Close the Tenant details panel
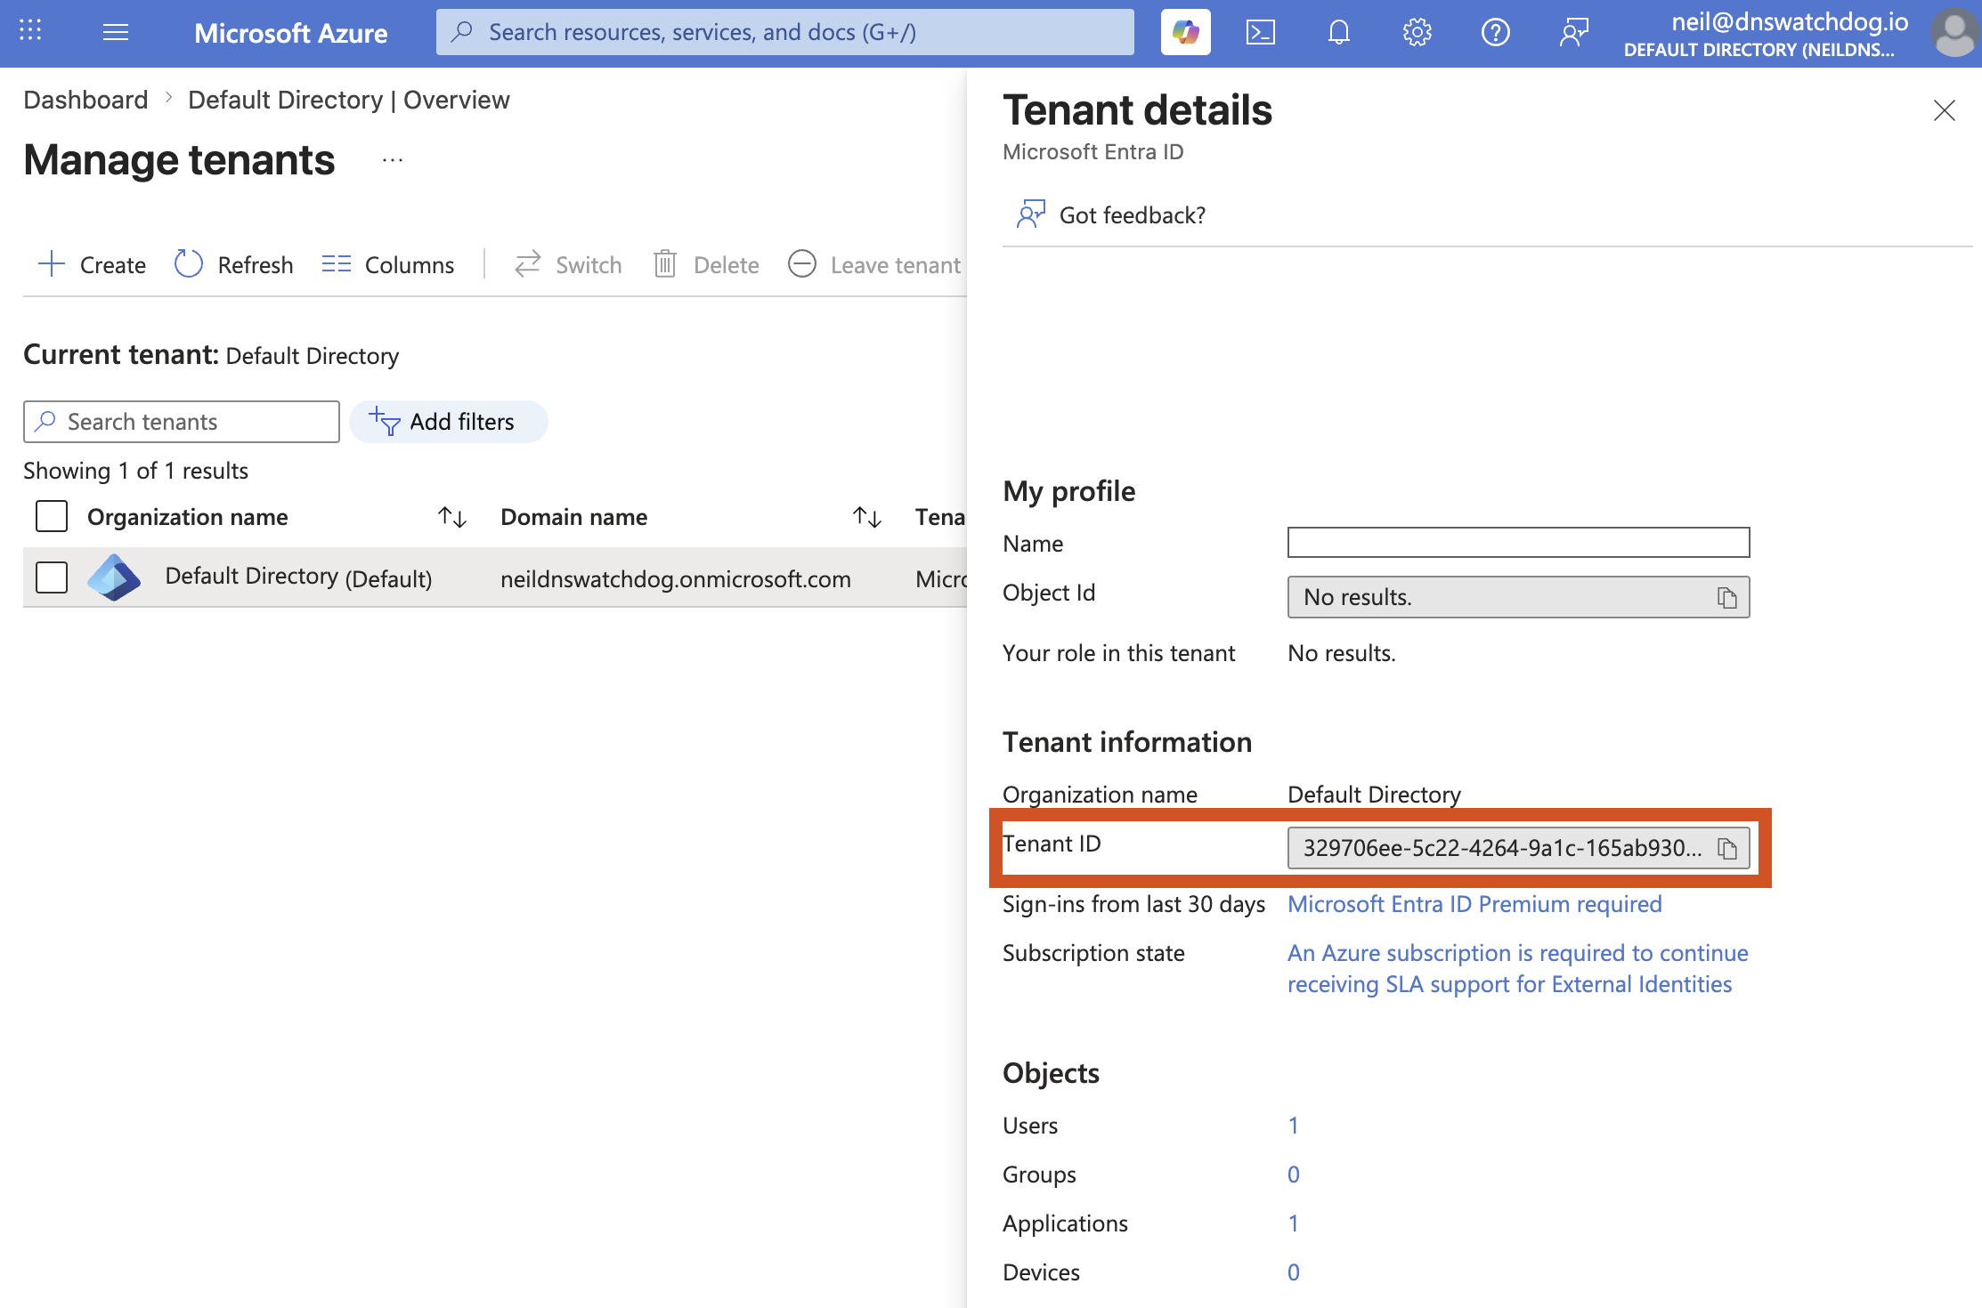 coord(1944,110)
